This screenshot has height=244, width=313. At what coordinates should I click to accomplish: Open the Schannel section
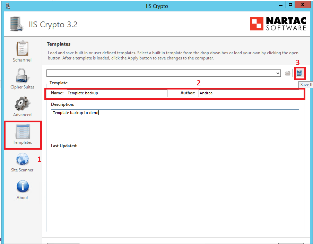[22, 51]
